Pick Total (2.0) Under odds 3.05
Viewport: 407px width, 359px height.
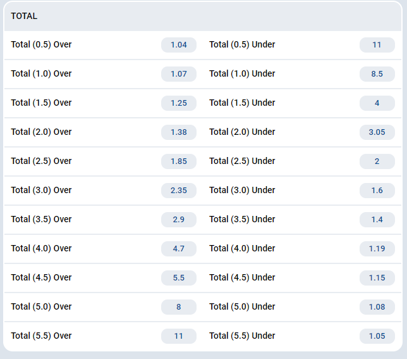click(x=377, y=132)
